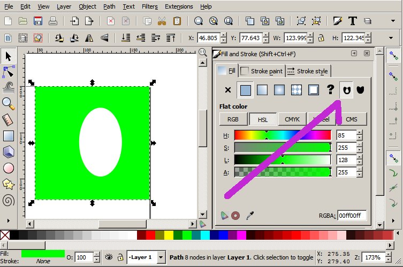This screenshot has width=403, height=267.
Task: Toggle width and height lock ratio
Action: [321, 38]
